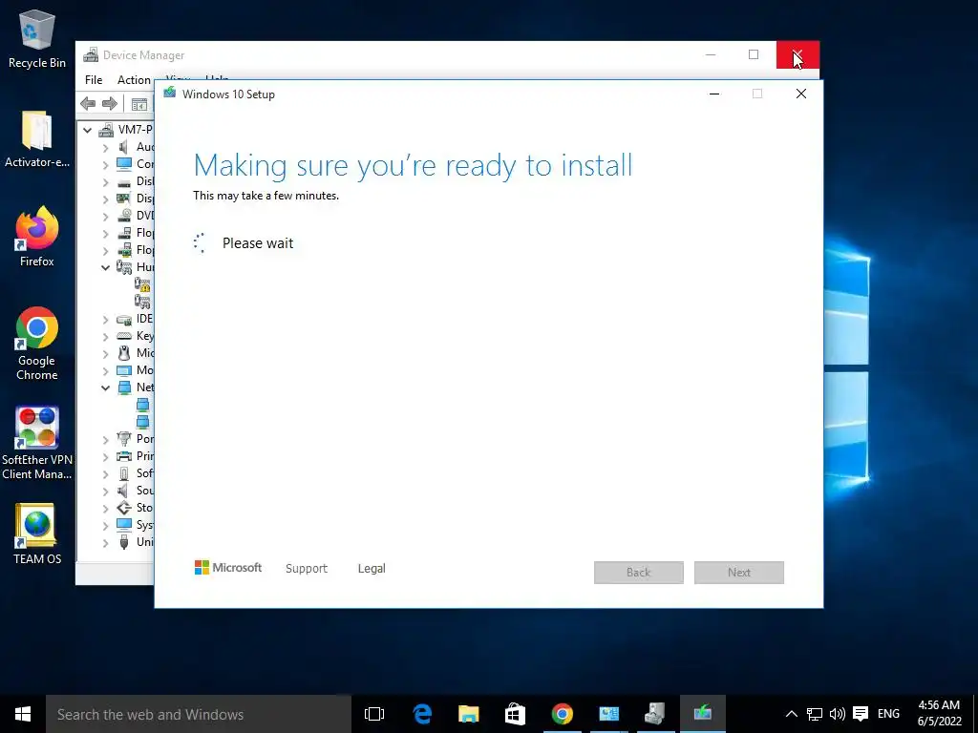Expand the Disk drives category arrow
This screenshot has height=733, width=978.
105,182
